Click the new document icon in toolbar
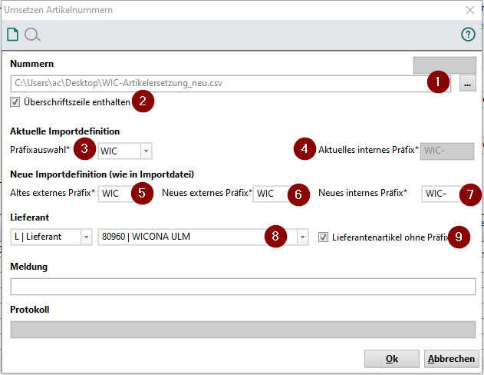This screenshot has height=375, width=484. click(12, 35)
